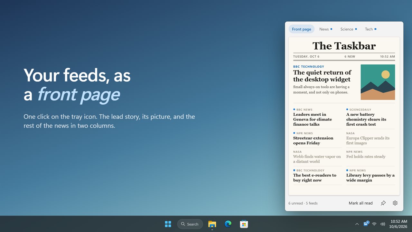412x232 pixels.
Task: Open the Windows Start menu
Action: (x=168, y=224)
